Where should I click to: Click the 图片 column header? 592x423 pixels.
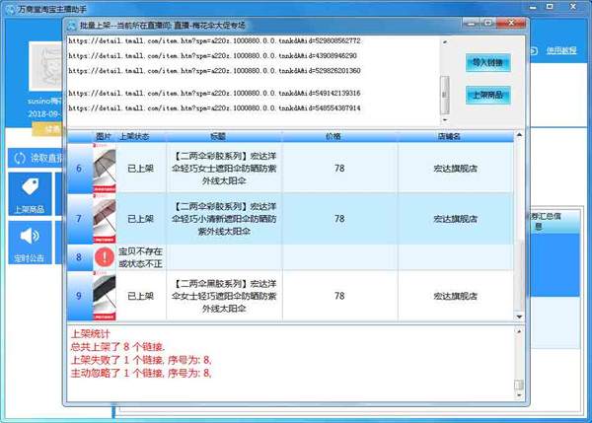[103, 137]
